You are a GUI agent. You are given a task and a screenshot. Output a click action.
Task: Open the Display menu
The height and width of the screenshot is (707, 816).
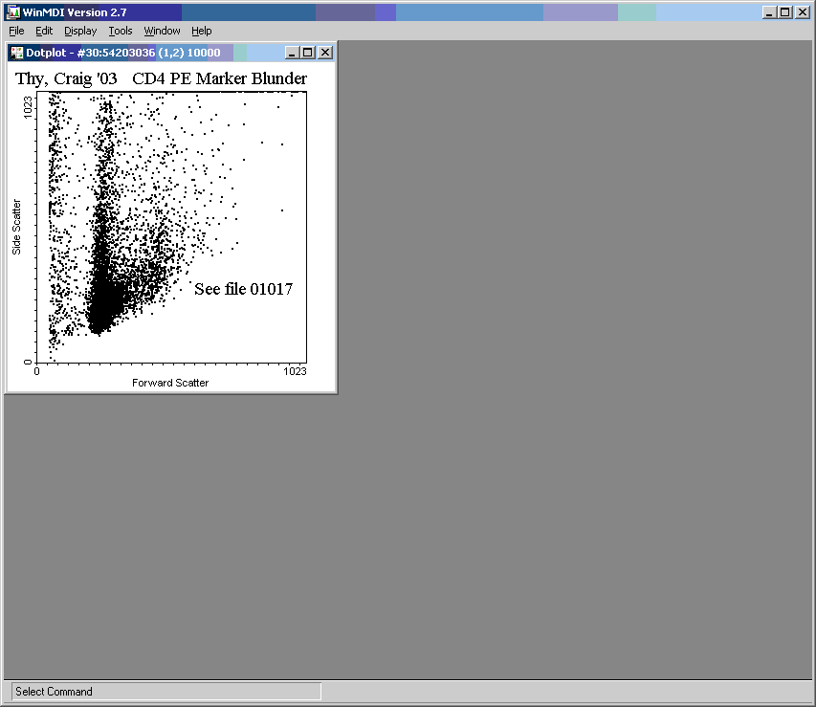point(80,31)
